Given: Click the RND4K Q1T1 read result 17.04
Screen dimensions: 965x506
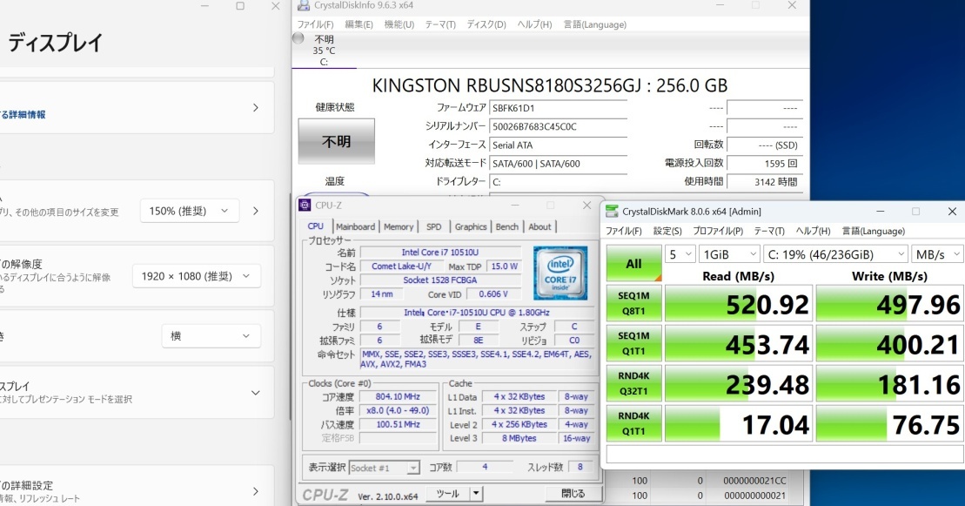Looking at the screenshot, I should pos(739,424).
